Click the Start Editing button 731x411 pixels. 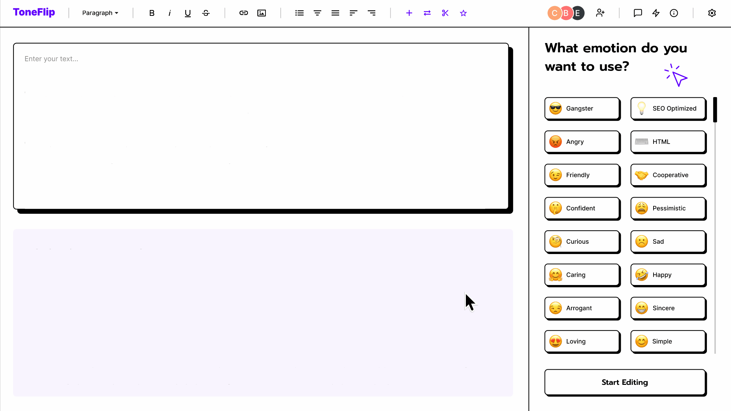(625, 382)
